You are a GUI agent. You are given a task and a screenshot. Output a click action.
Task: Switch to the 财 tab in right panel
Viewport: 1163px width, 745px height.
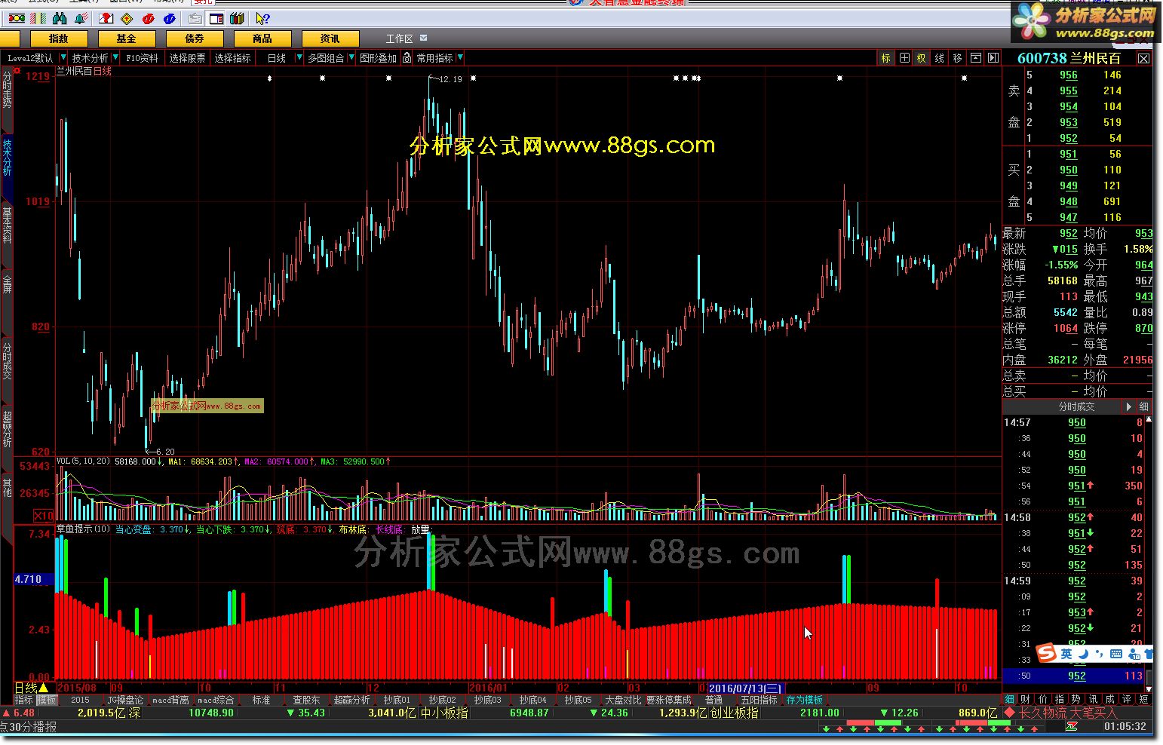[x=1026, y=700]
